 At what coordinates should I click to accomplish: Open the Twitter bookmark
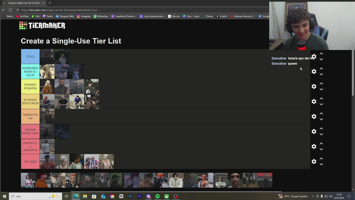click(7, 16)
